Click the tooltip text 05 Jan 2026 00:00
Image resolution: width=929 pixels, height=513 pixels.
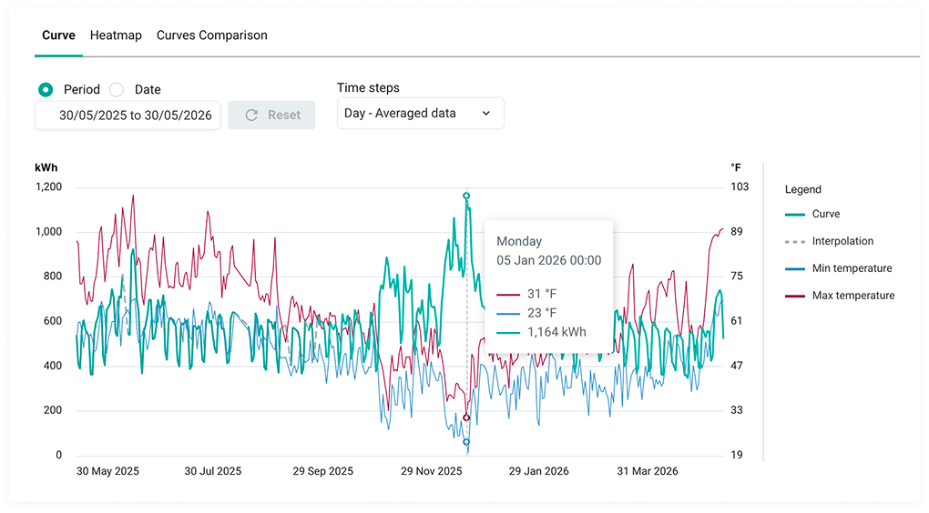click(x=548, y=260)
